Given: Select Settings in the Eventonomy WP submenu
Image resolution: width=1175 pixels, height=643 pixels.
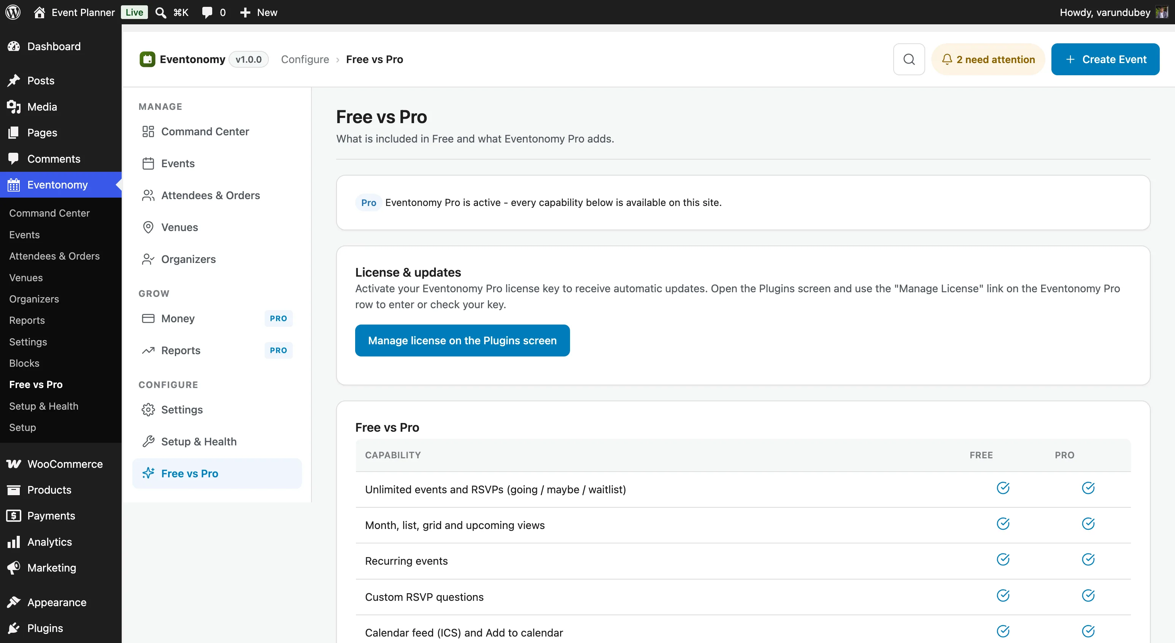Looking at the screenshot, I should point(28,342).
